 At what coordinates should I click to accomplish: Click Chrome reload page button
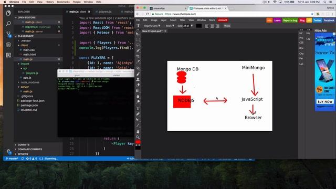coord(147,14)
